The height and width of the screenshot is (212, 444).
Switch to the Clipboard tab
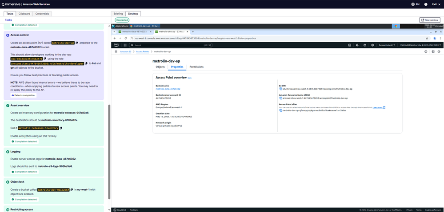click(x=24, y=14)
